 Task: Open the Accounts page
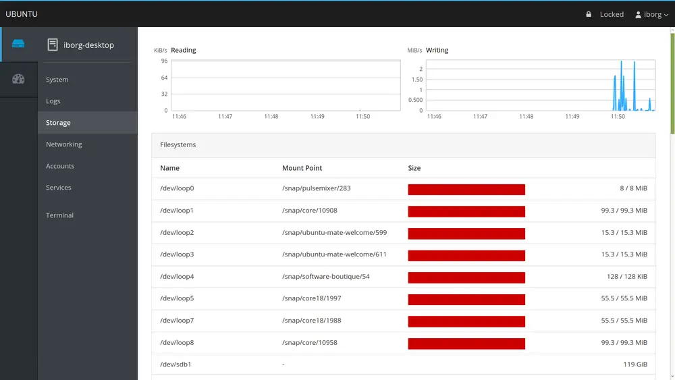(60, 166)
